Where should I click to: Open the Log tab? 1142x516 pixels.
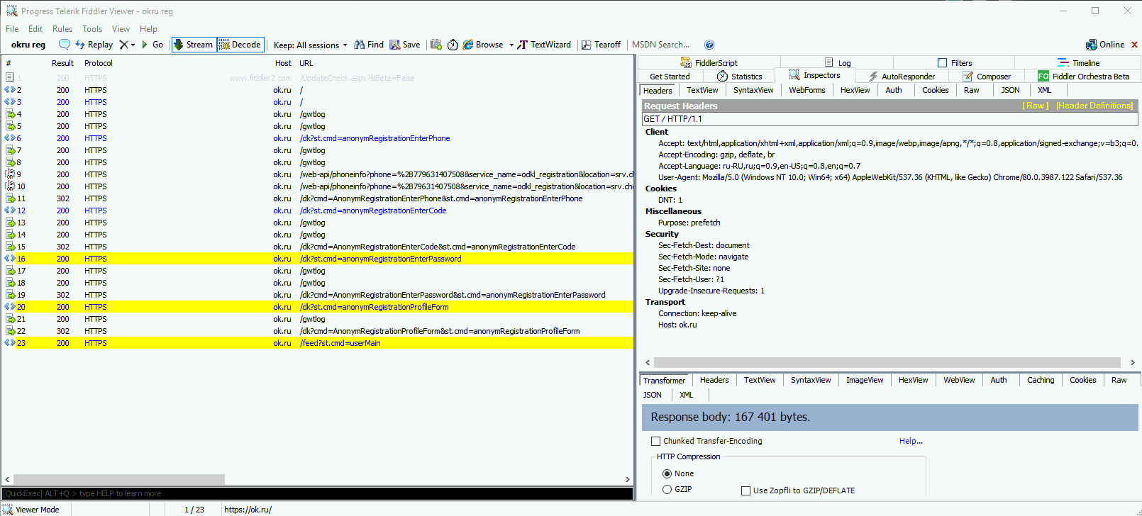(x=837, y=62)
